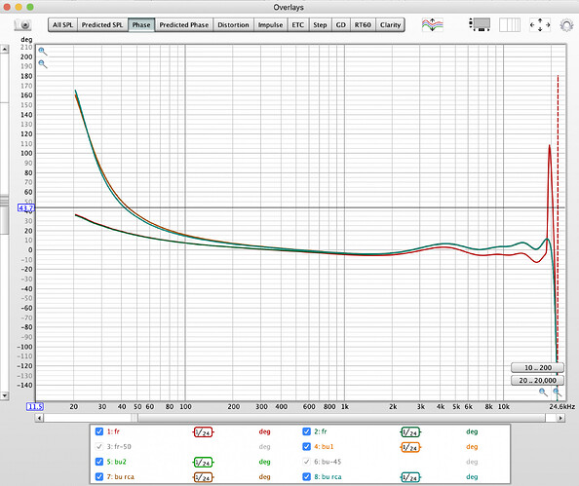Open the trace offset/separate traces icon

coord(433,24)
